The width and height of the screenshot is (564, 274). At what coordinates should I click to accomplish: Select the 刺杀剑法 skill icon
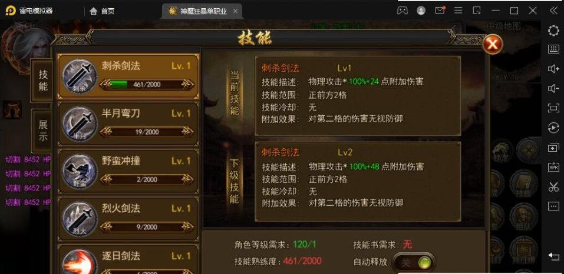click(80, 77)
